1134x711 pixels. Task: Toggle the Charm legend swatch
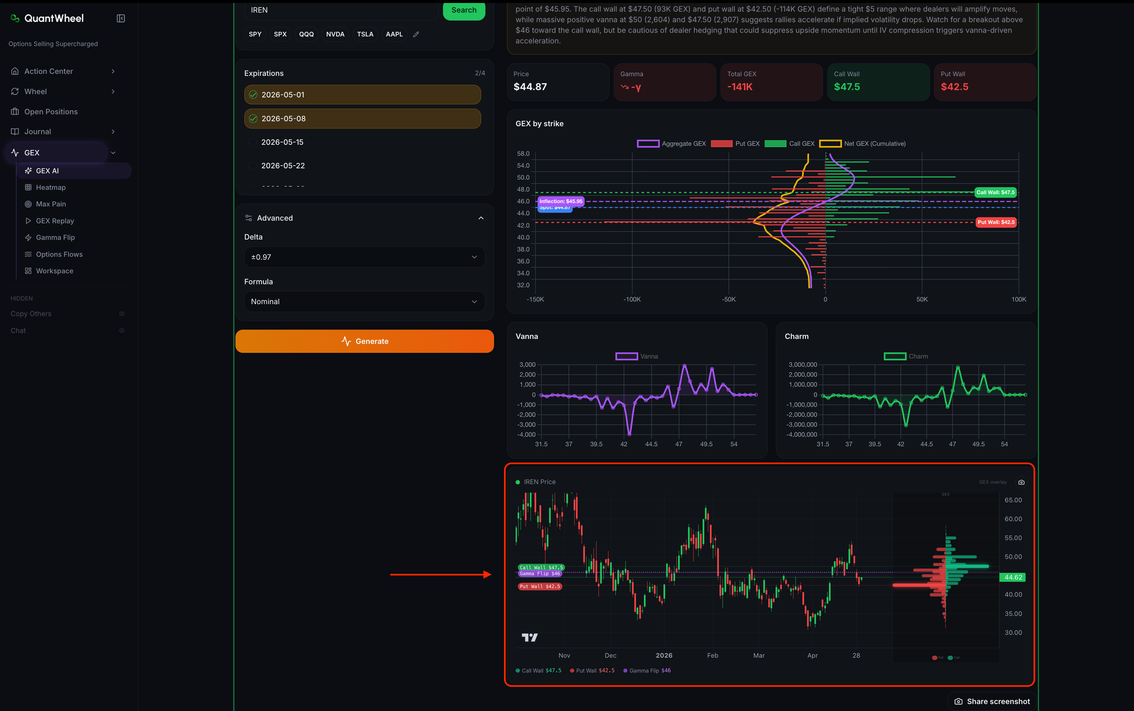click(895, 356)
